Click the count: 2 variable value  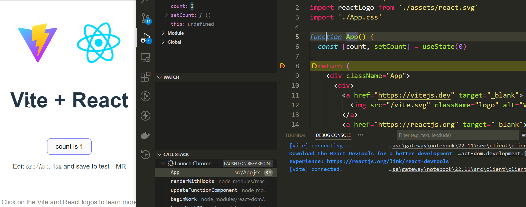pos(192,6)
